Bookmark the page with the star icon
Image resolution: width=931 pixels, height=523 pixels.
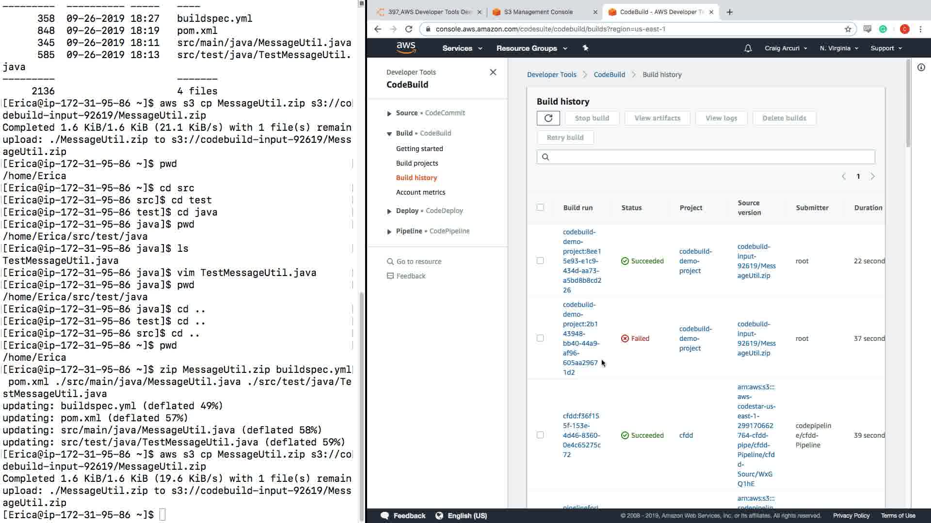[848, 29]
